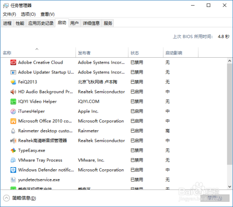Image resolution: width=233 pixels, height=207 pixels.
Task: Click the yundetectservice.exe file icon
Action: [x=13, y=180]
